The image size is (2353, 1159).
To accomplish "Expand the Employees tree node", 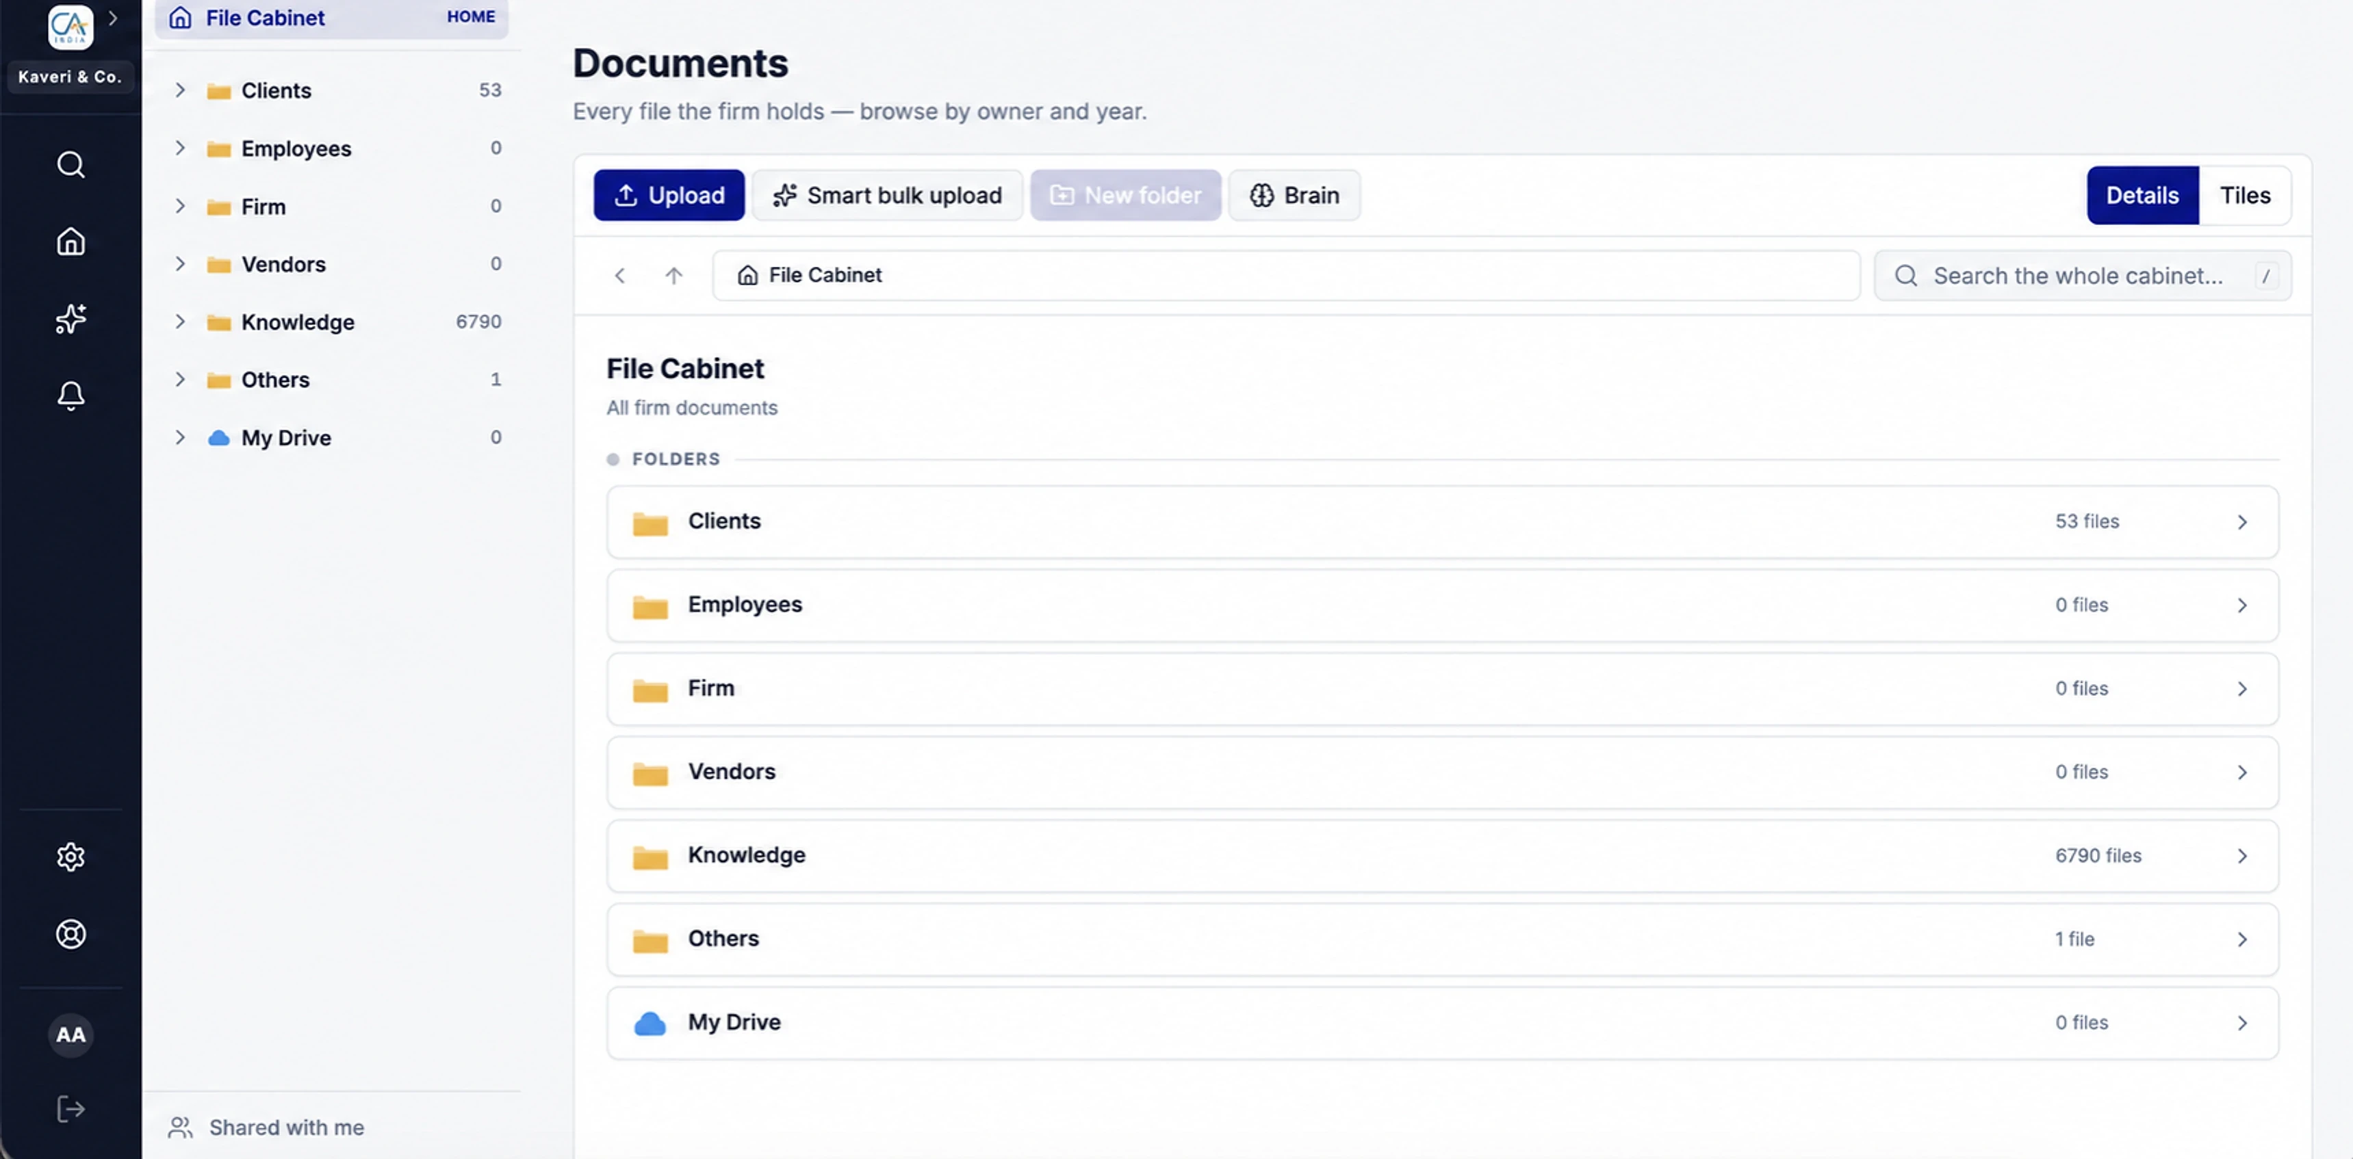I will (180, 147).
